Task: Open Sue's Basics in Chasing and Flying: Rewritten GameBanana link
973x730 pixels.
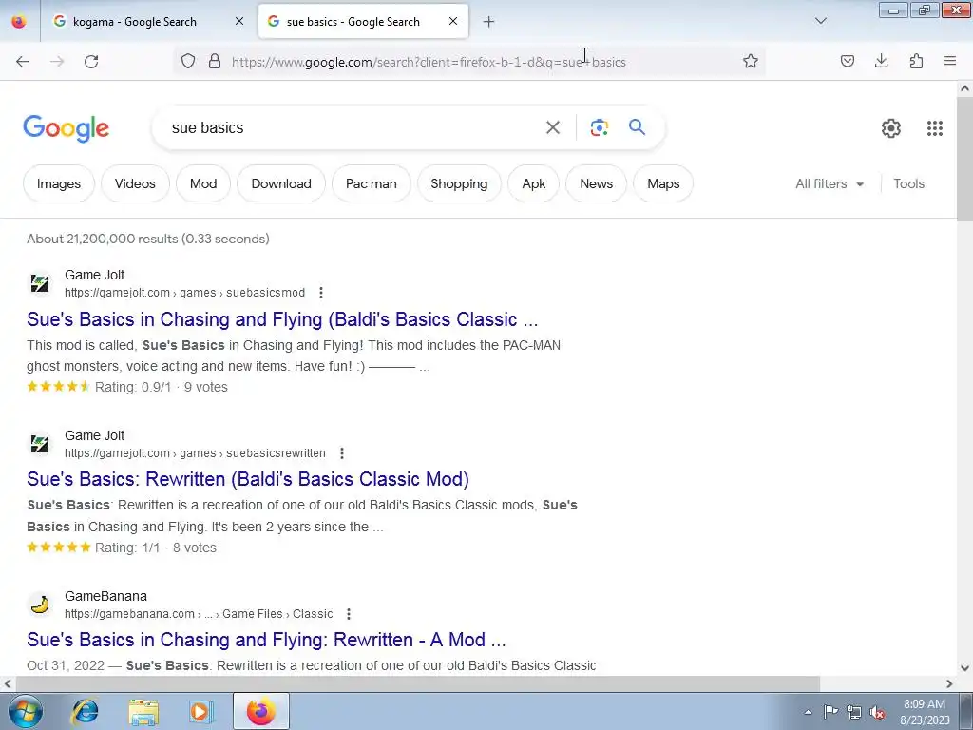Action: [x=266, y=640]
